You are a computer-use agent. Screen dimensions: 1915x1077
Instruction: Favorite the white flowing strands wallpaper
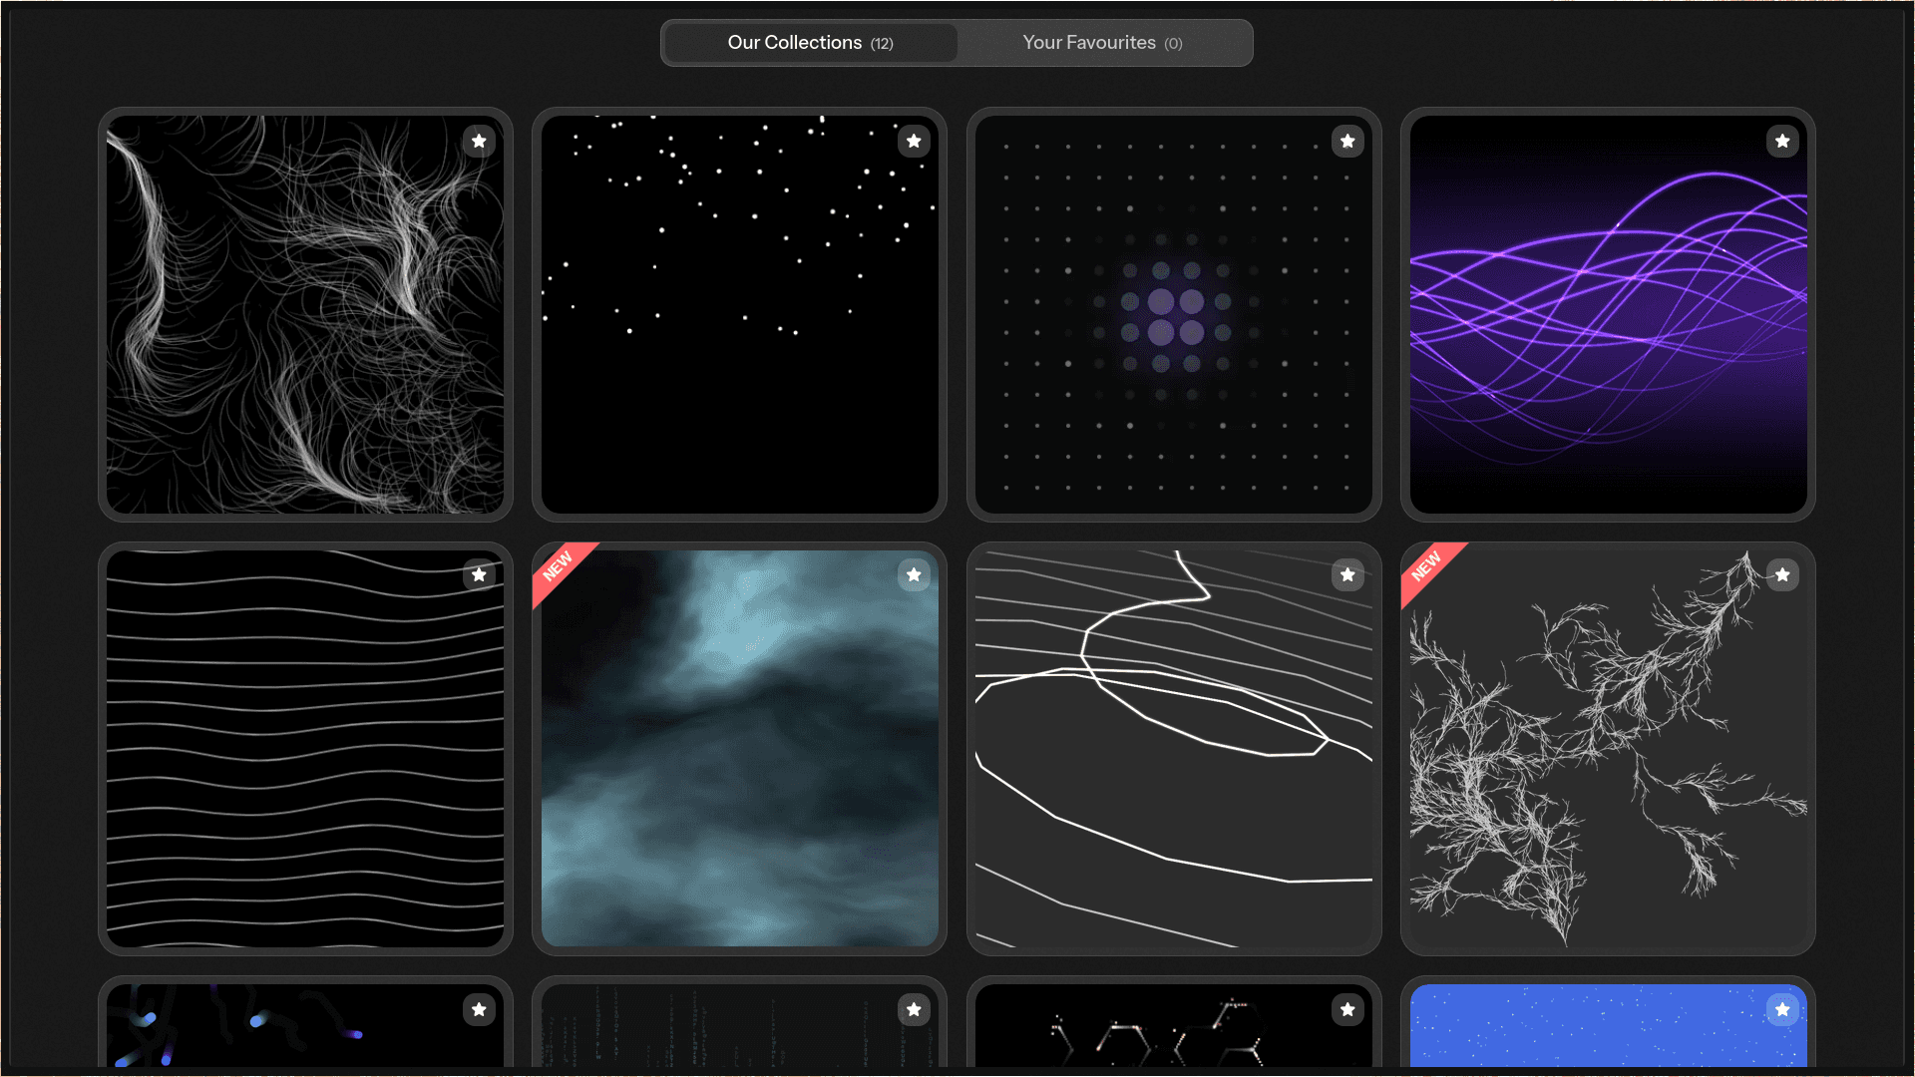(479, 141)
